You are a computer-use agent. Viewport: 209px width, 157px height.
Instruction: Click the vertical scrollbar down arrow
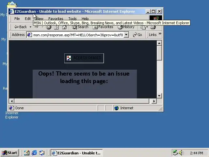click(x=159, y=96)
